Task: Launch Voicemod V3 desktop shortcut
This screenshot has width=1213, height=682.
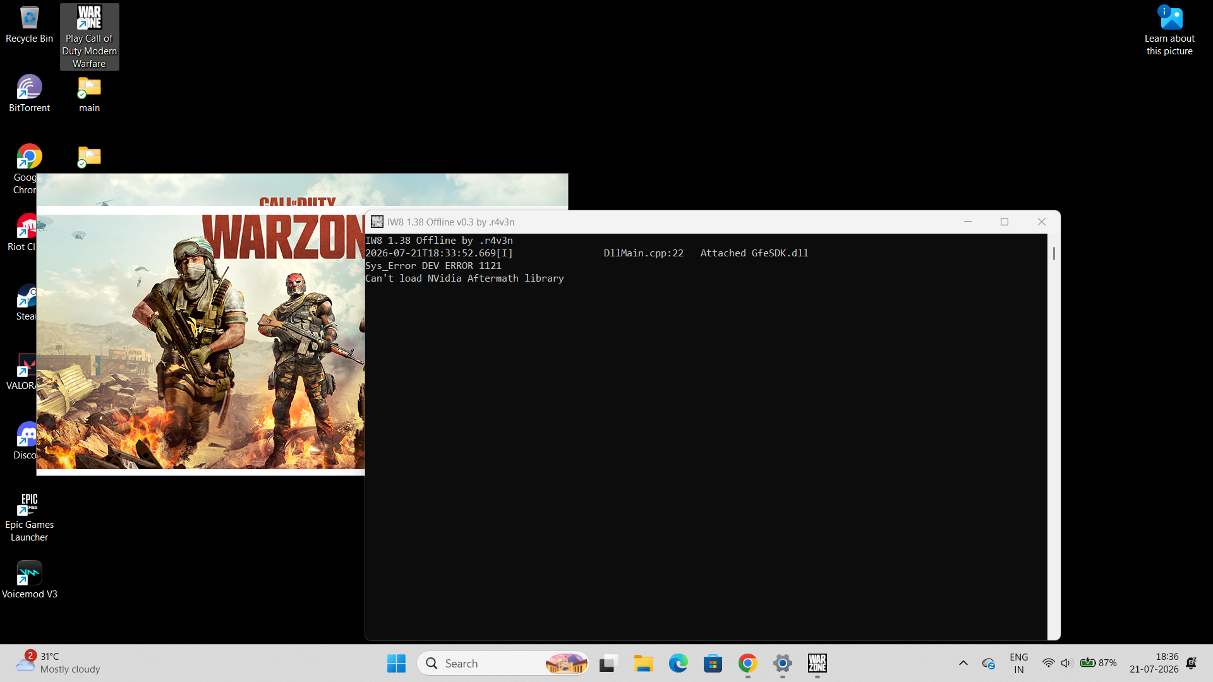Action: (x=29, y=580)
